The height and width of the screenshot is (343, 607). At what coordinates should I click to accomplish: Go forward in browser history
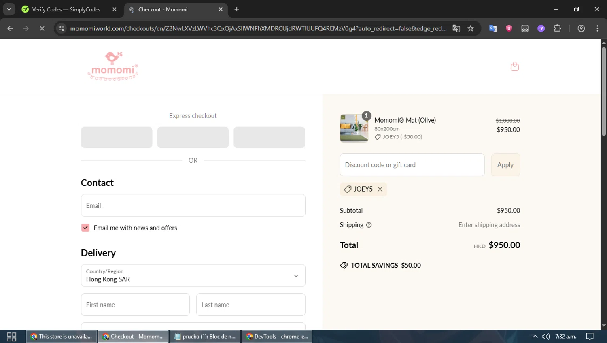pyautogui.click(x=26, y=28)
